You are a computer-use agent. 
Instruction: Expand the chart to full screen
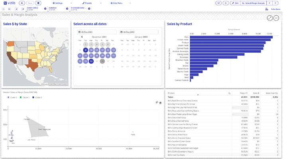[269, 18]
